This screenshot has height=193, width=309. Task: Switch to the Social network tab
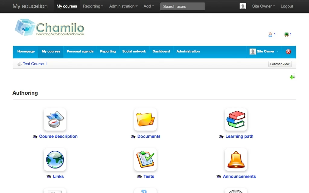(x=134, y=52)
